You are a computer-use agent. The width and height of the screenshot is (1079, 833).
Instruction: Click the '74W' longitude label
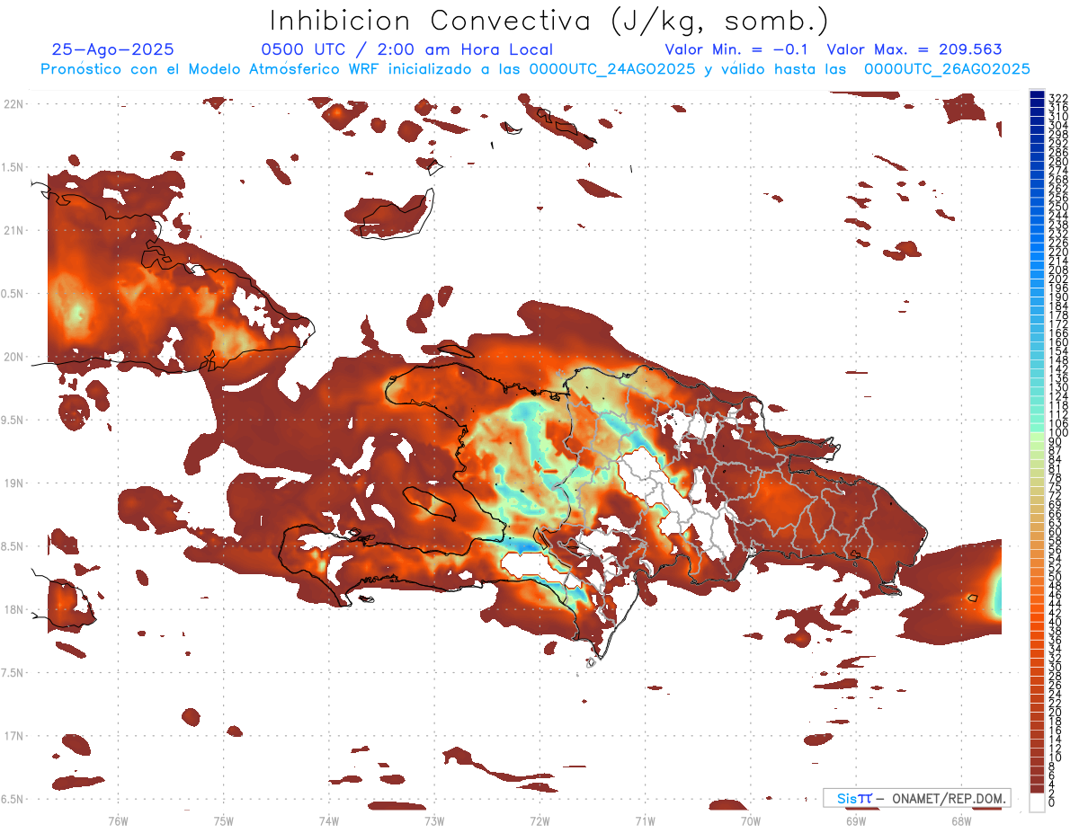click(x=329, y=820)
